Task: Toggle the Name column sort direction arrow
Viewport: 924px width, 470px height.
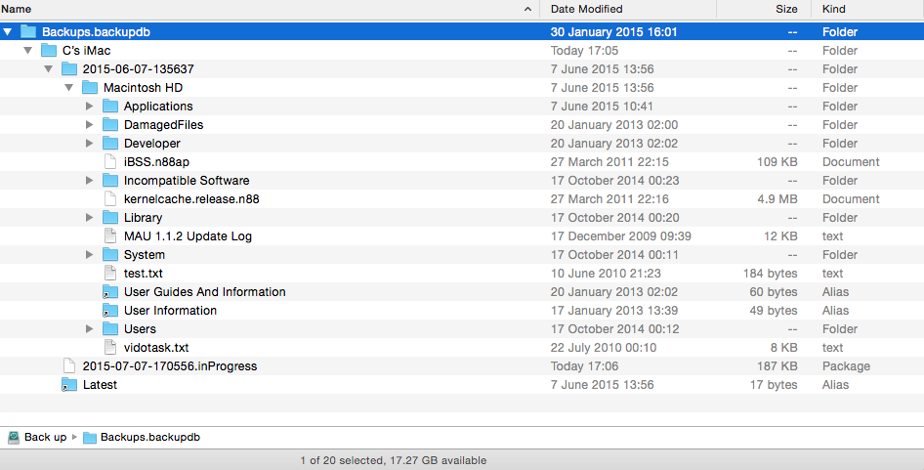Action: [528, 9]
